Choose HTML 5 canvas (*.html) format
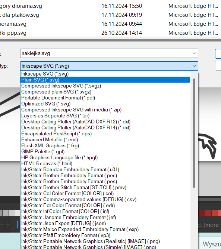Screen dimensions: 221x249 [105, 163]
